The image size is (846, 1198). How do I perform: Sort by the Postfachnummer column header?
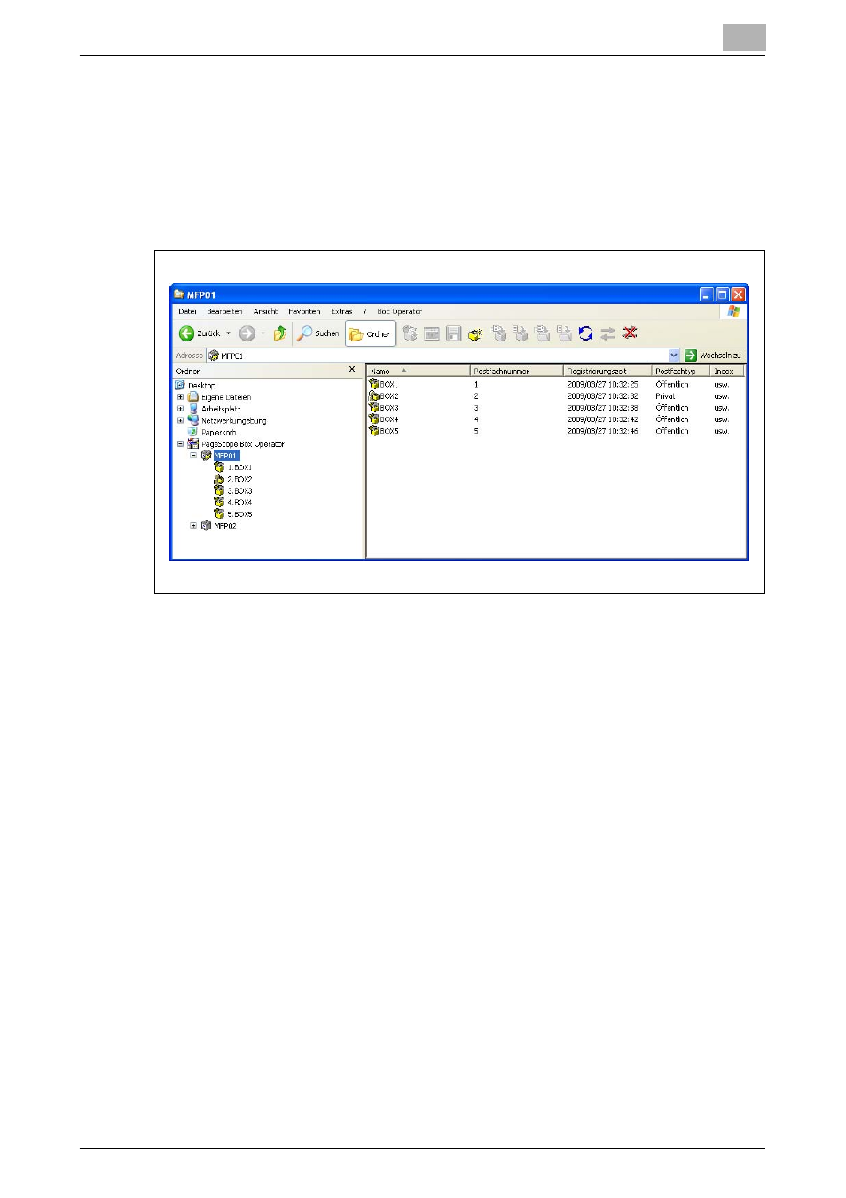coord(517,371)
